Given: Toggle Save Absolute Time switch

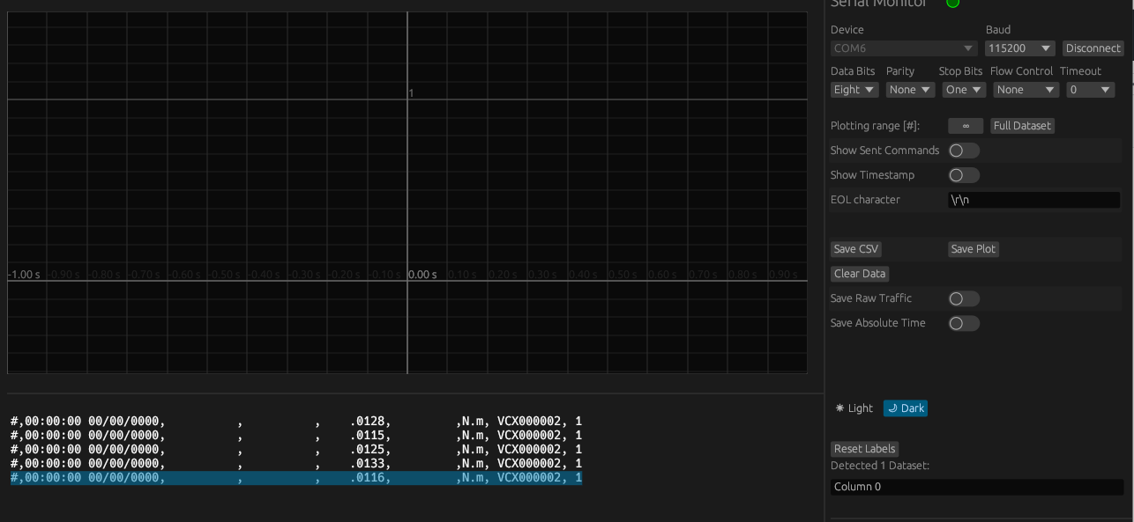Looking at the screenshot, I should pyautogui.click(x=964, y=323).
